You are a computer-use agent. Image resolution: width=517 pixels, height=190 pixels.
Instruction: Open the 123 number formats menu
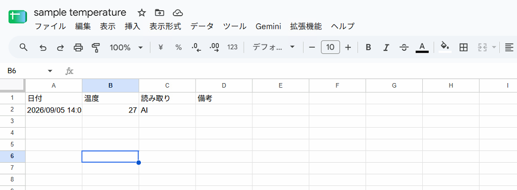click(x=233, y=48)
